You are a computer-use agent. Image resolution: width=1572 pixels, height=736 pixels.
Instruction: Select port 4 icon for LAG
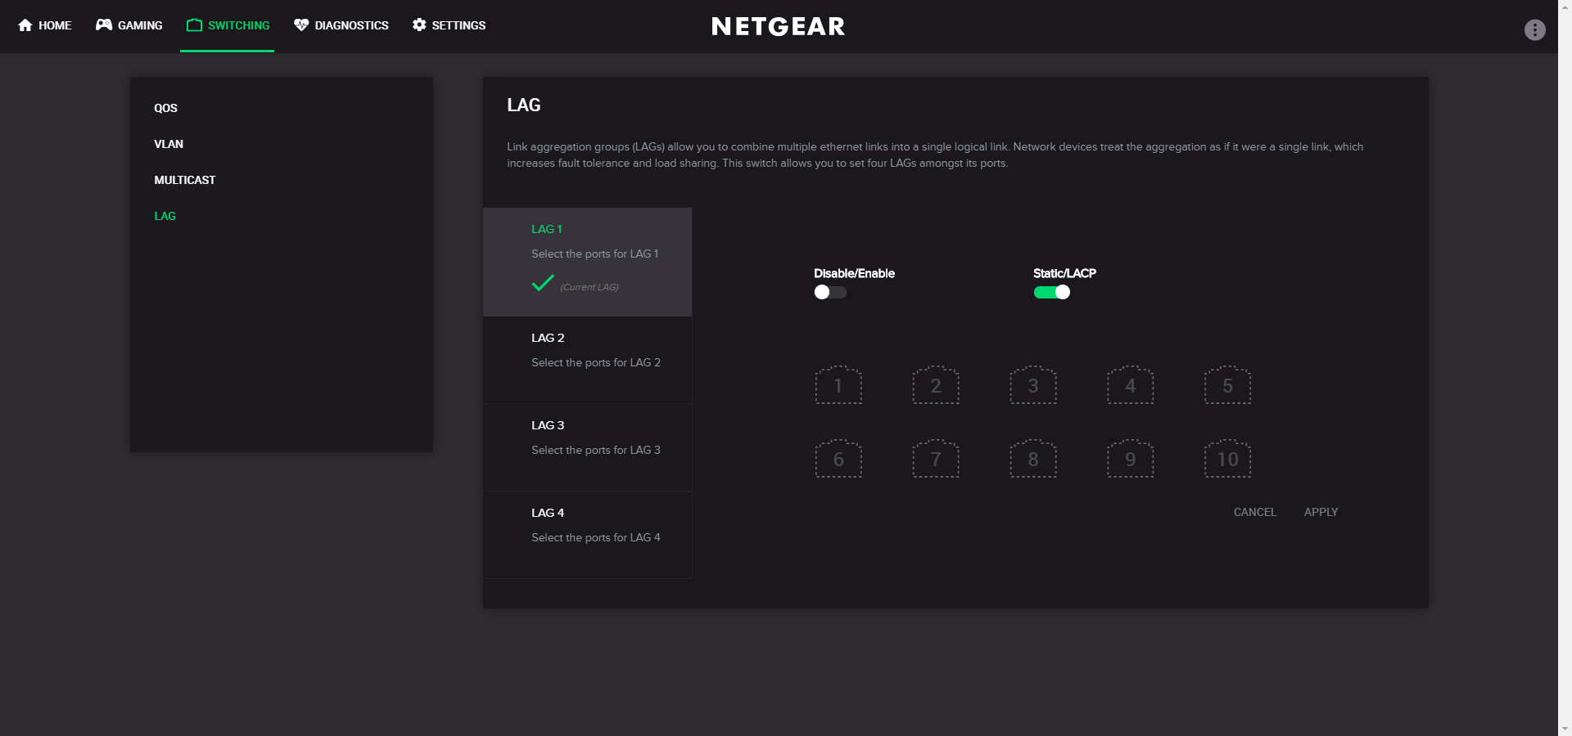pos(1131,384)
